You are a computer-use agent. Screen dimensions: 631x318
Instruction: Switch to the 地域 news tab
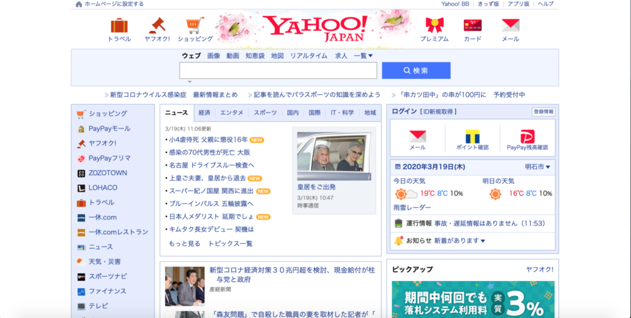click(370, 113)
